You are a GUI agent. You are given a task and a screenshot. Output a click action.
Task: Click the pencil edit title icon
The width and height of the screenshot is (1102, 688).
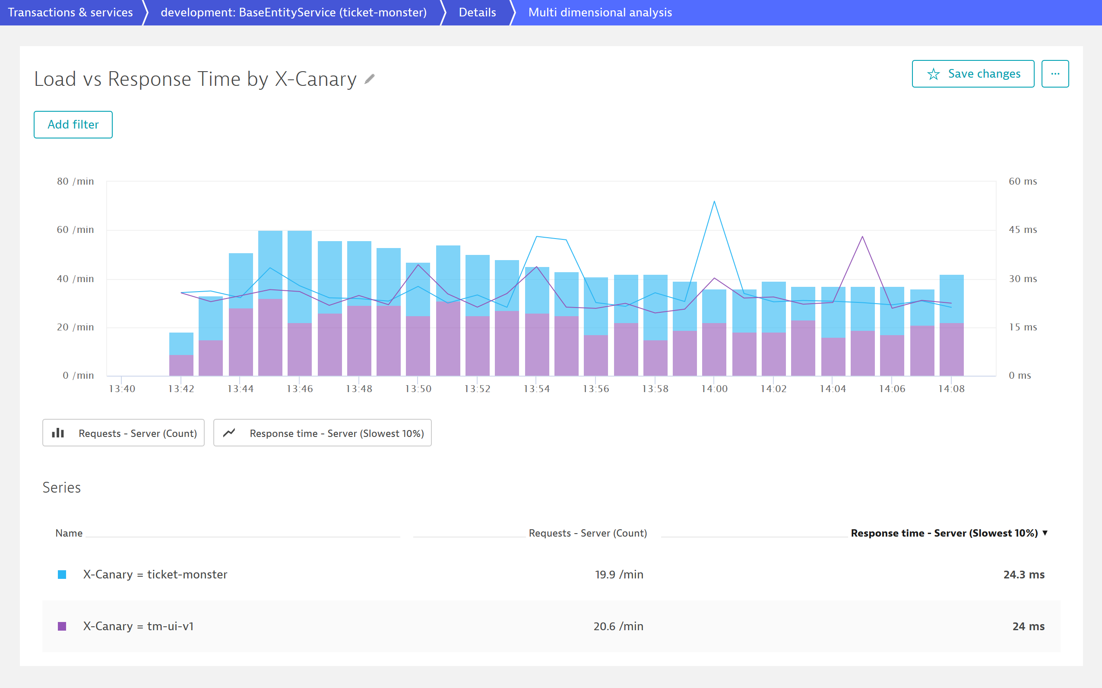point(369,79)
